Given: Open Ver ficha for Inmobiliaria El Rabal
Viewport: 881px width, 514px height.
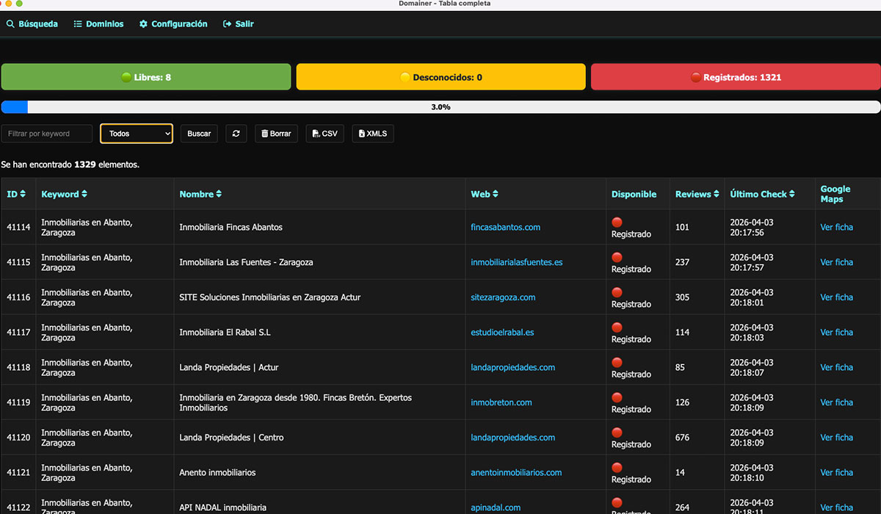Looking at the screenshot, I should click(x=836, y=332).
